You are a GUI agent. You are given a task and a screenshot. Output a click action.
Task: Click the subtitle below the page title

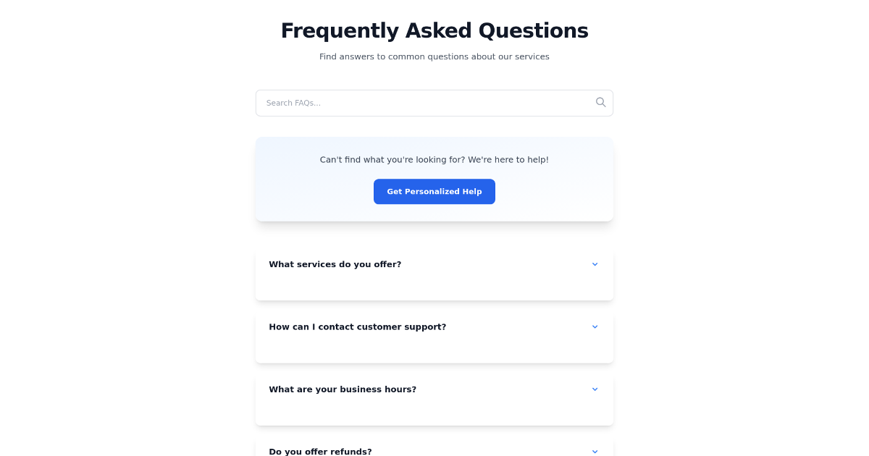[x=434, y=56]
